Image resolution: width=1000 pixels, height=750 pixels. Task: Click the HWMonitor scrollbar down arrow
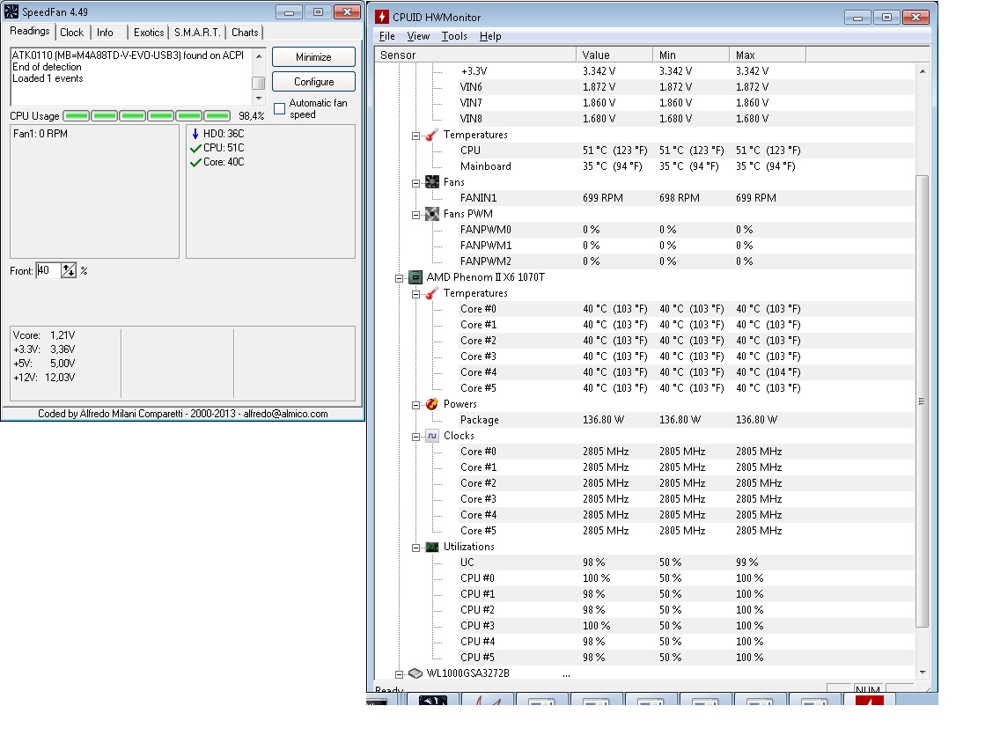click(923, 673)
